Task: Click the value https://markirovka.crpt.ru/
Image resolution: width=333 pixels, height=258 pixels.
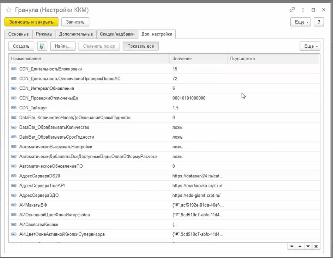Action: coord(197,186)
